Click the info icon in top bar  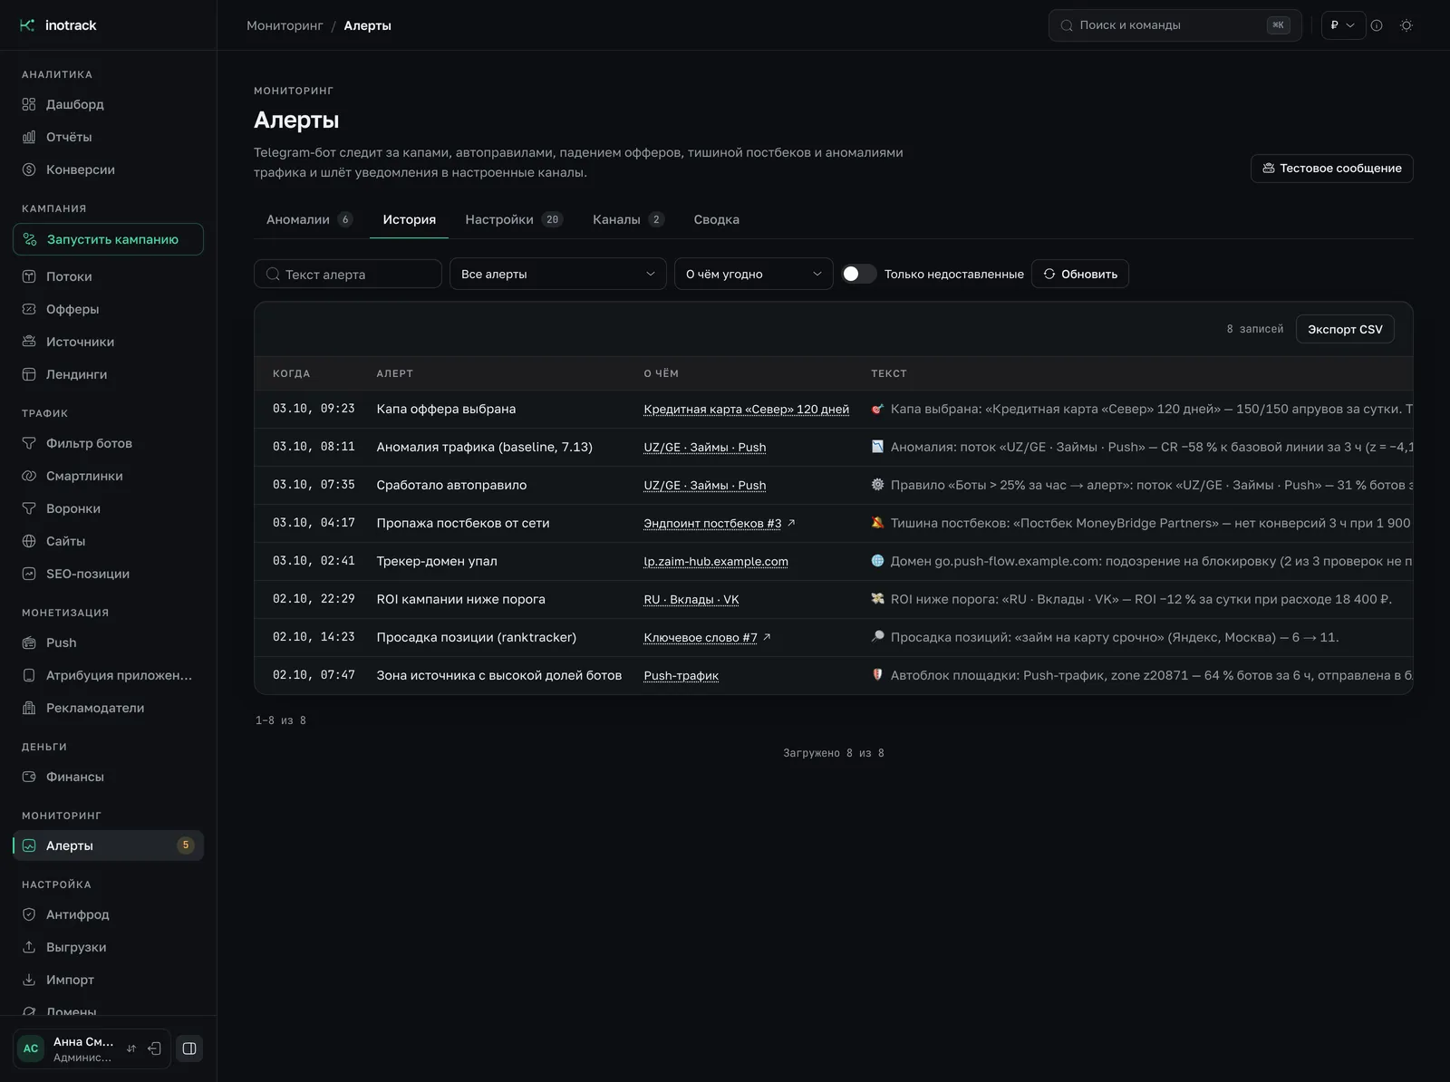coord(1377,25)
